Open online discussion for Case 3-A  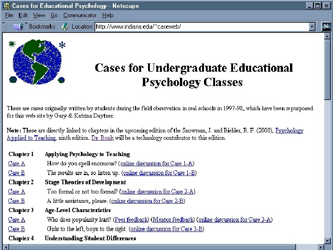pyautogui.click(x=234, y=219)
